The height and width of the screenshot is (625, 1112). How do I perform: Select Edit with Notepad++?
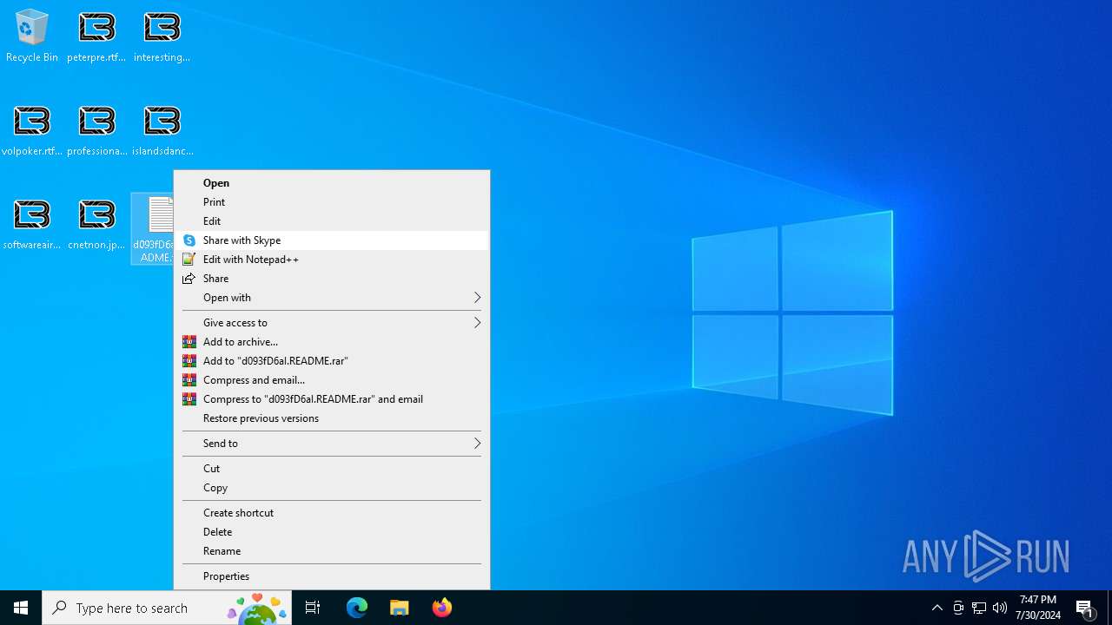(x=332, y=260)
